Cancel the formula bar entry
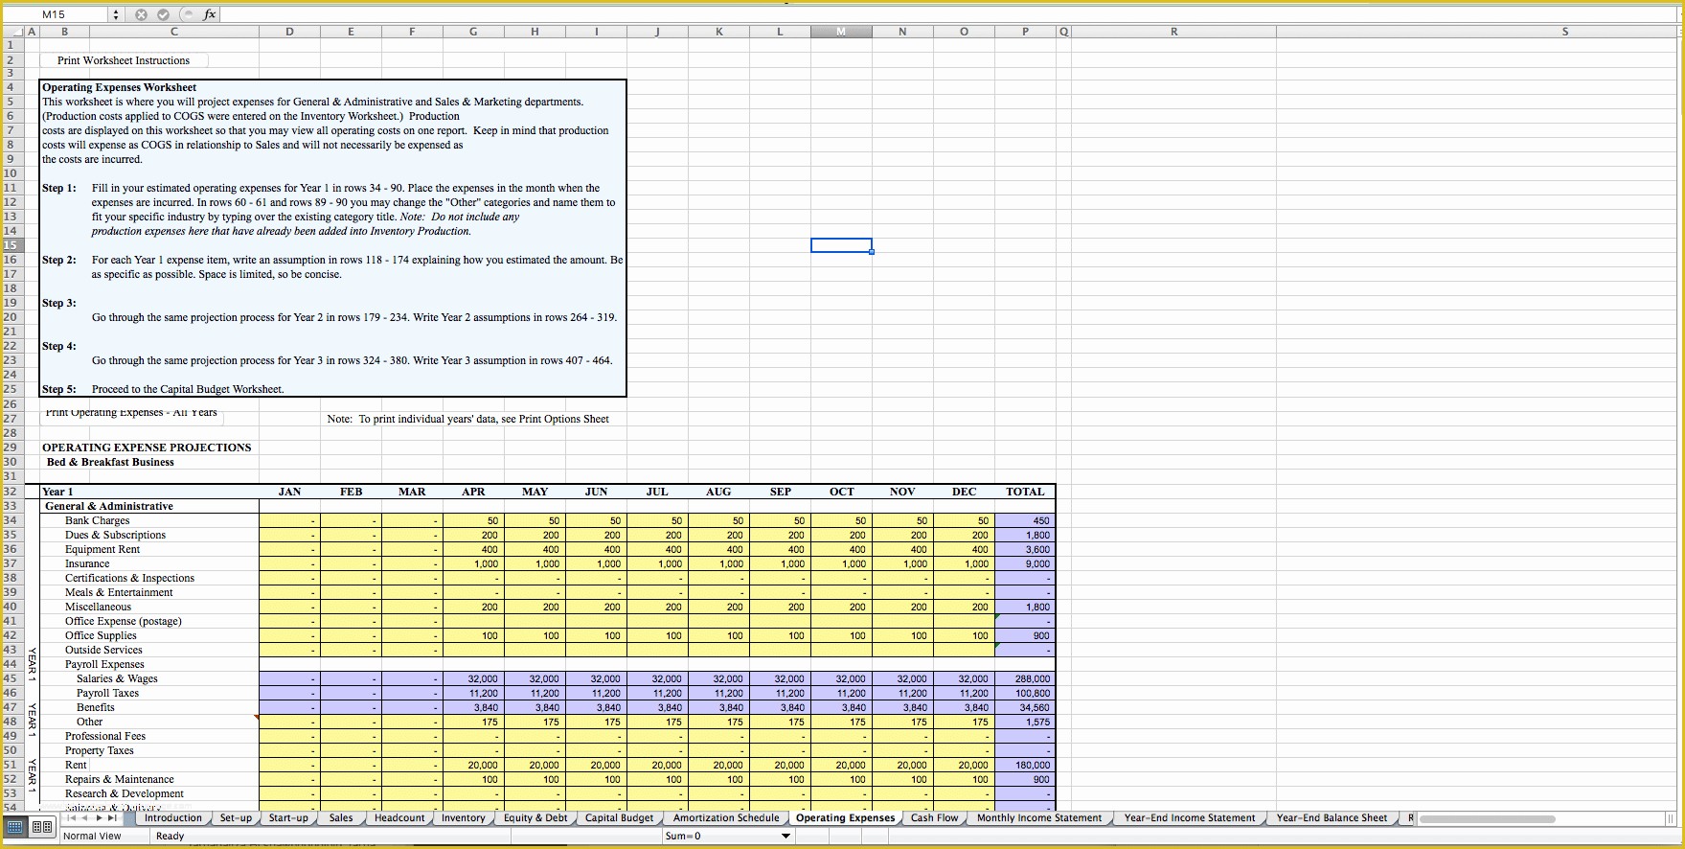The image size is (1685, 849). coord(142,14)
